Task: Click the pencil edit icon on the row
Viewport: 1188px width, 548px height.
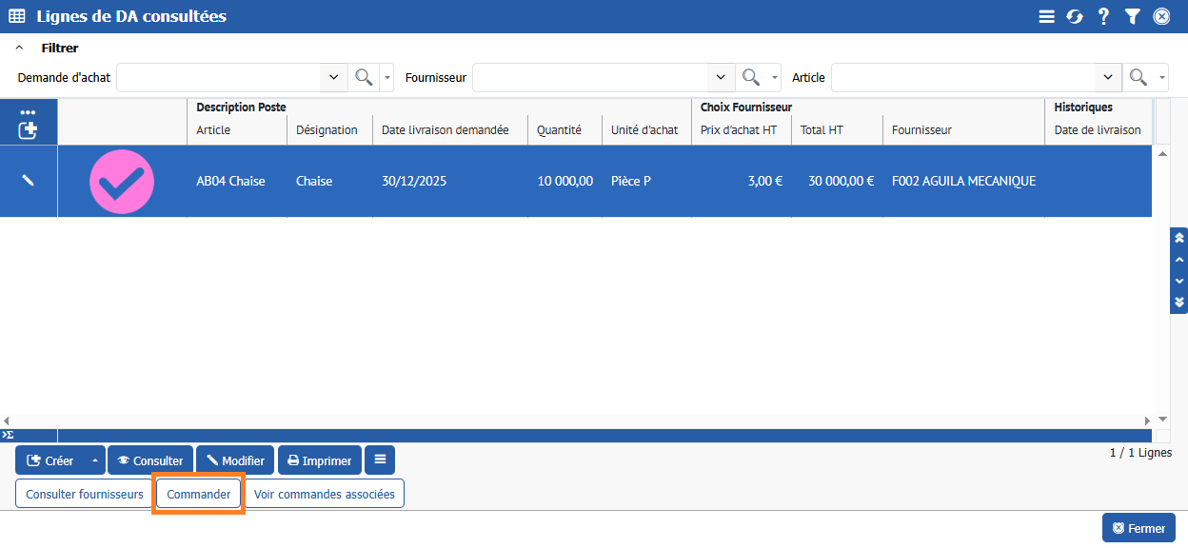Action: tap(28, 181)
